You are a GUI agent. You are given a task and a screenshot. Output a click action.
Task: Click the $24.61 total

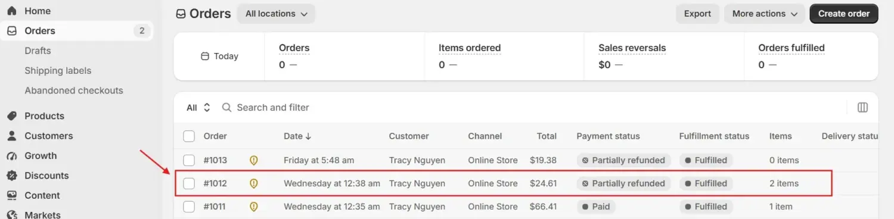543,183
